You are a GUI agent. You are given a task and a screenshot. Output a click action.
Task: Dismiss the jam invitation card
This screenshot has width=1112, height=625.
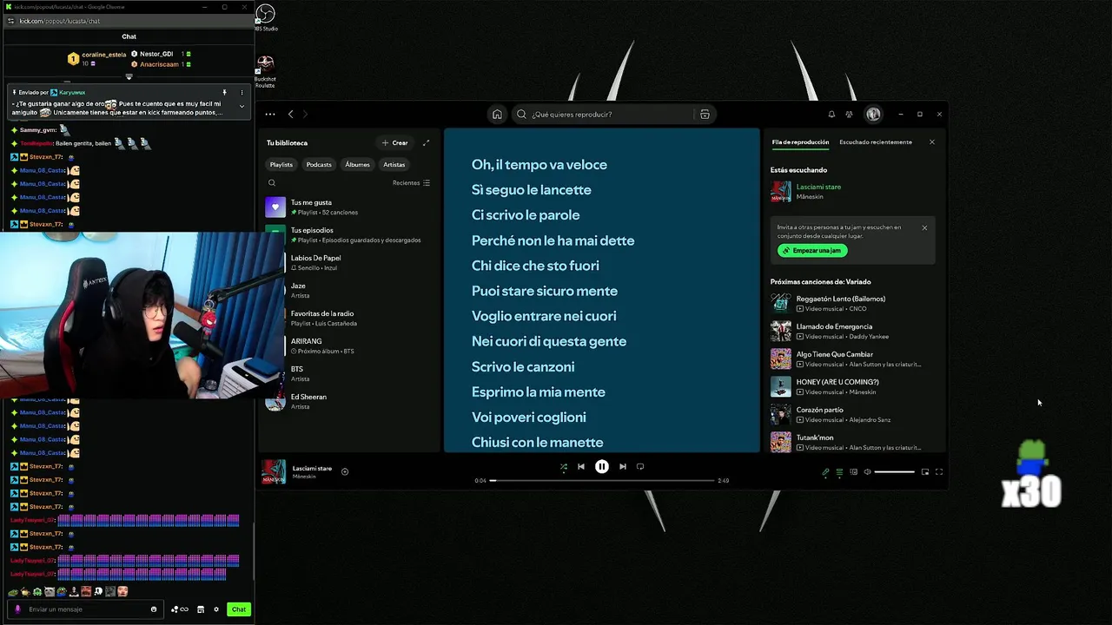[924, 227]
